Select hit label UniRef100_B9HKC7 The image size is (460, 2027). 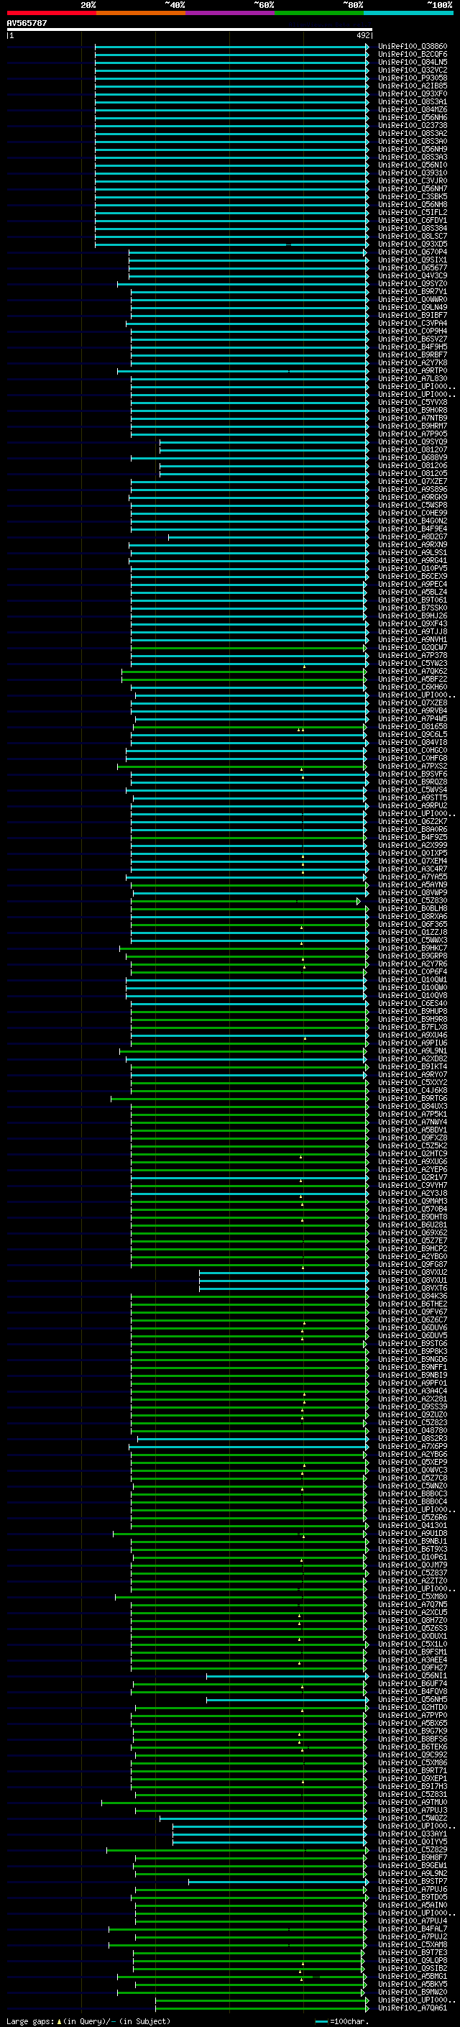pos(413,948)
